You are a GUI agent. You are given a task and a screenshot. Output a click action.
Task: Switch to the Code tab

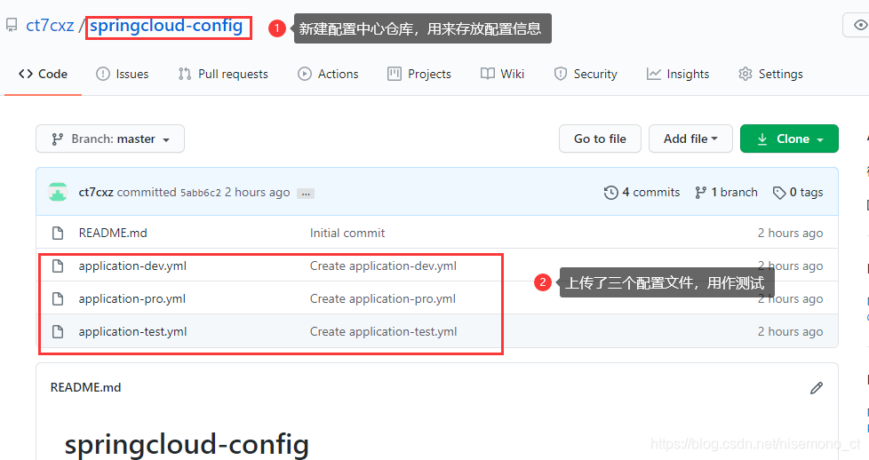coord(43,74)
